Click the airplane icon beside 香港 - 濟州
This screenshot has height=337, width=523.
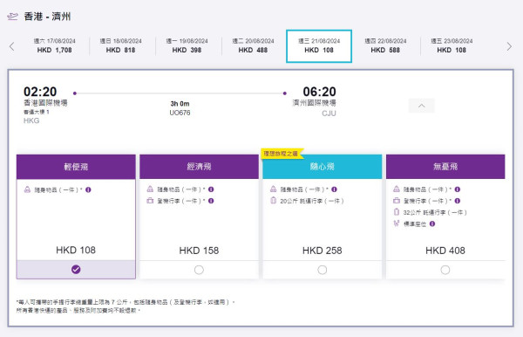(x=12, y=17)
